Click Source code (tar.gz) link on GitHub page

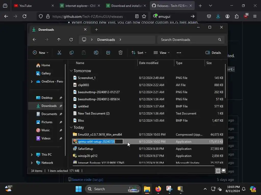click(x=87, y=180)
